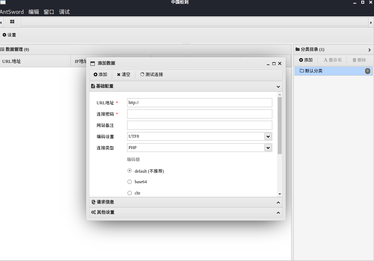Click the 默认分类 count badge

coord(367,71)
